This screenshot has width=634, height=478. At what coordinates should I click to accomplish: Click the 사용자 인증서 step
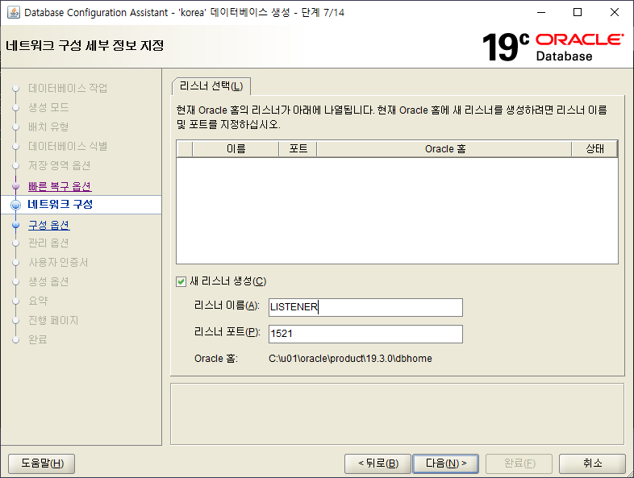click(x=58, y=263)
